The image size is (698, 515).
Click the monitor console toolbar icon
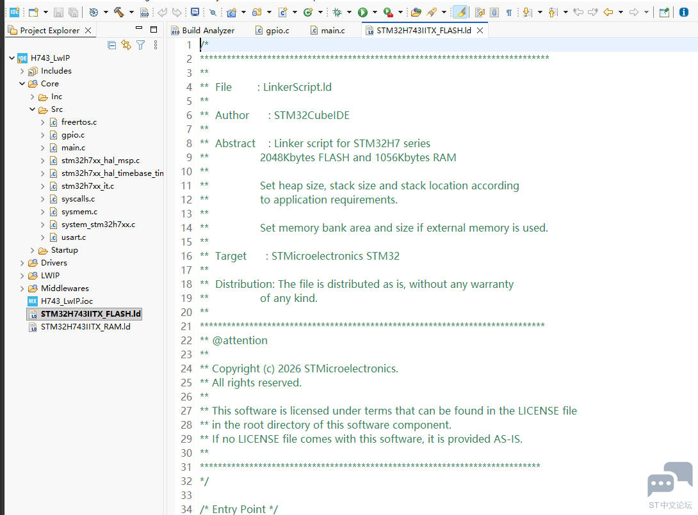tap(195, 12)
